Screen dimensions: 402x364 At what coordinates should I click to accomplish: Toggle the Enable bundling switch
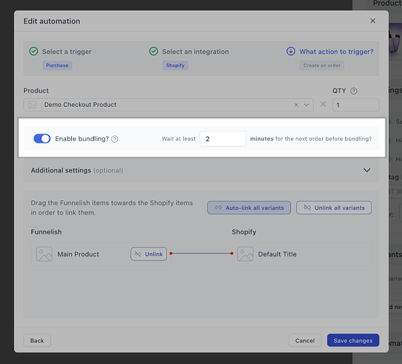42,139
